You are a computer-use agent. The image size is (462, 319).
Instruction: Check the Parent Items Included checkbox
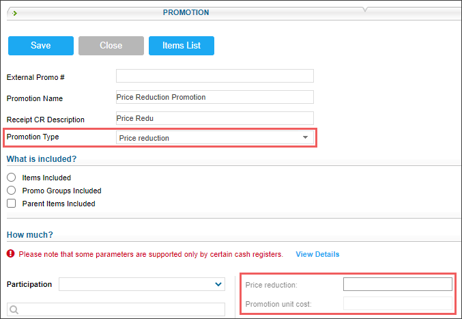tap(11, 204)
